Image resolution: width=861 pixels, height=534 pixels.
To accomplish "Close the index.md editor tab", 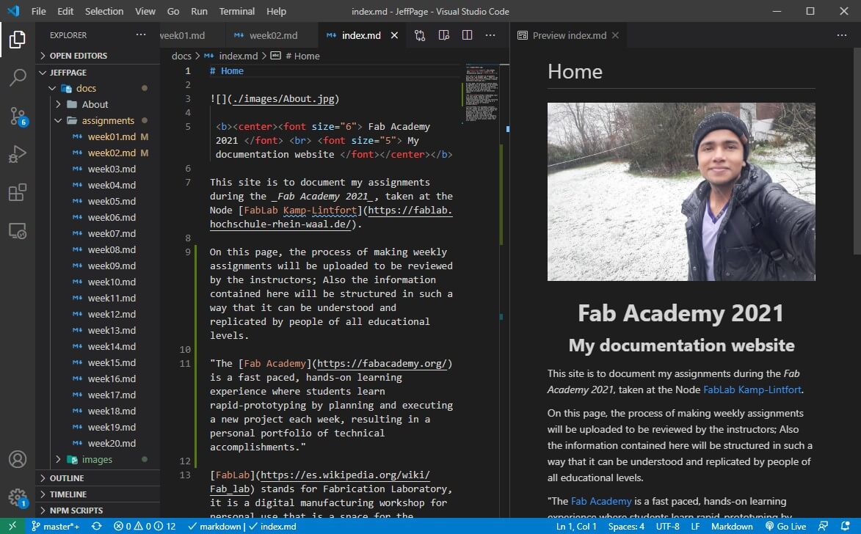I will 394,36.
